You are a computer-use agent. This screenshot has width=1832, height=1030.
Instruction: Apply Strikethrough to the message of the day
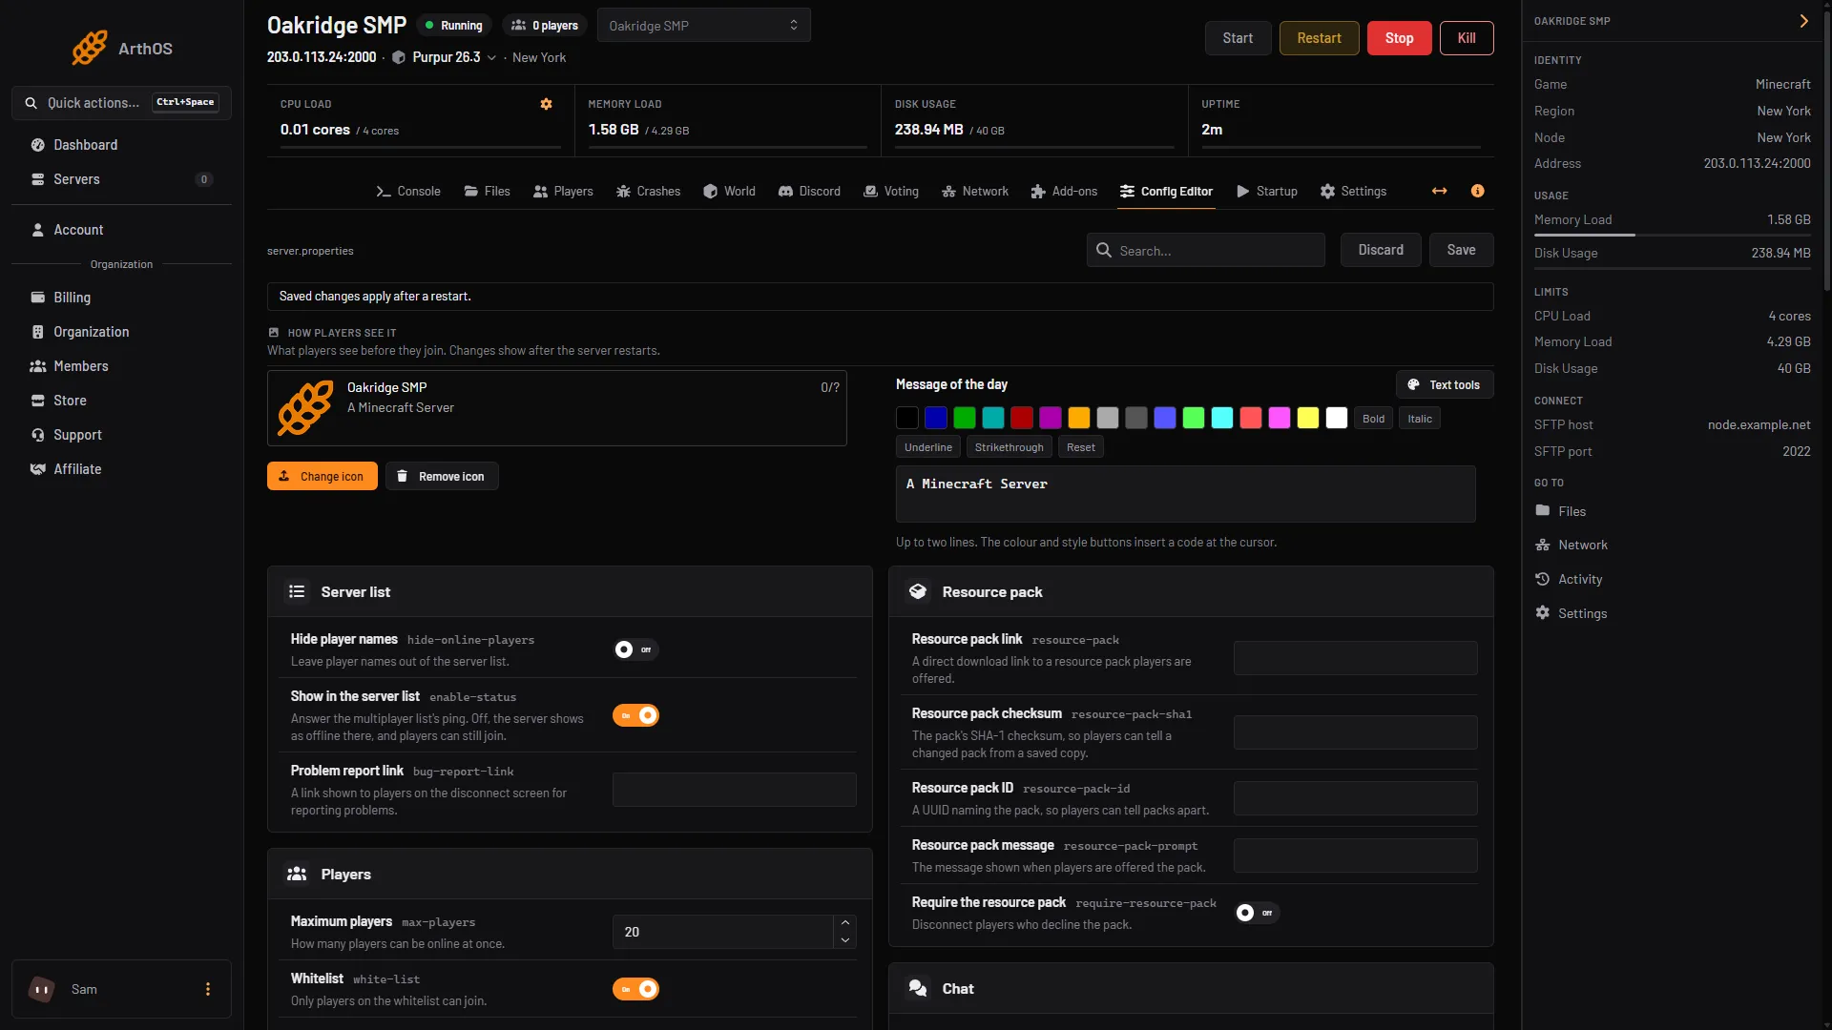[1009, 447]
